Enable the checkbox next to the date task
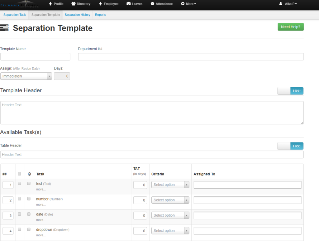The image size is (319, 241). coord(19,214)
